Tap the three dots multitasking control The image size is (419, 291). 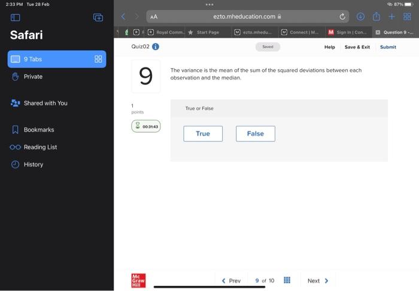[x=209, y=5]
